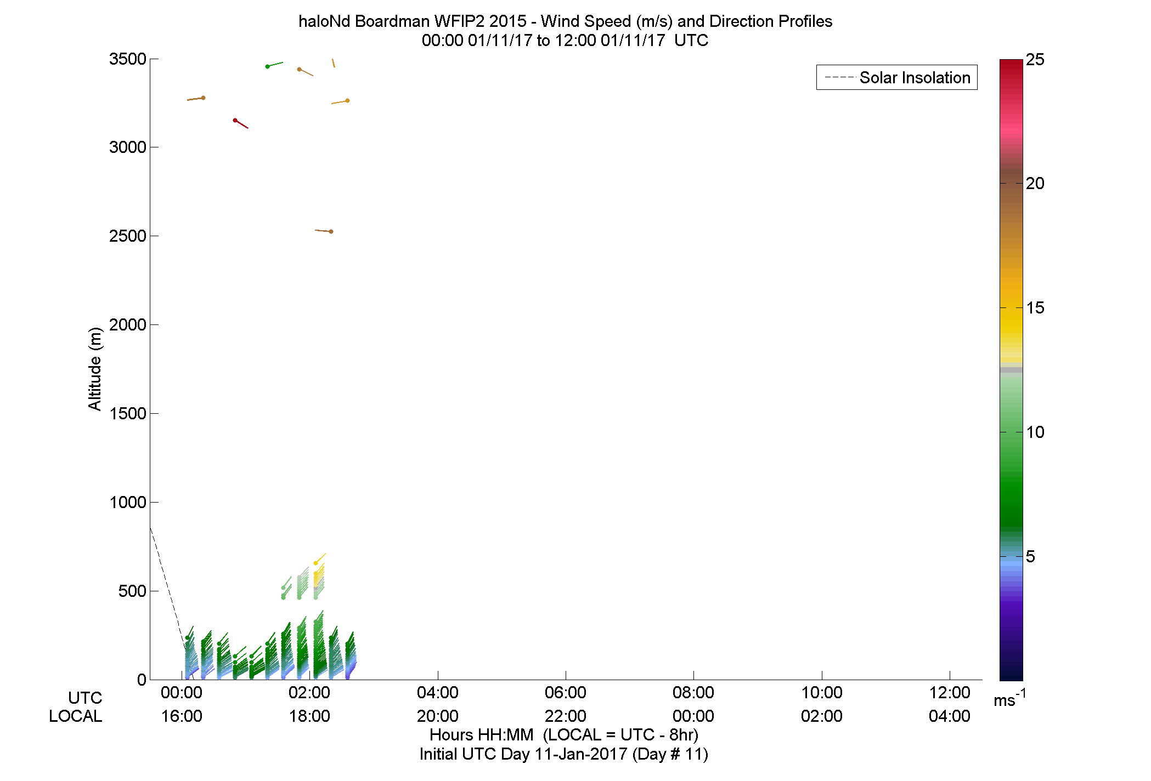Click the brown wind barb near 2500 m
1151x781 pixels.
[324, 231]
